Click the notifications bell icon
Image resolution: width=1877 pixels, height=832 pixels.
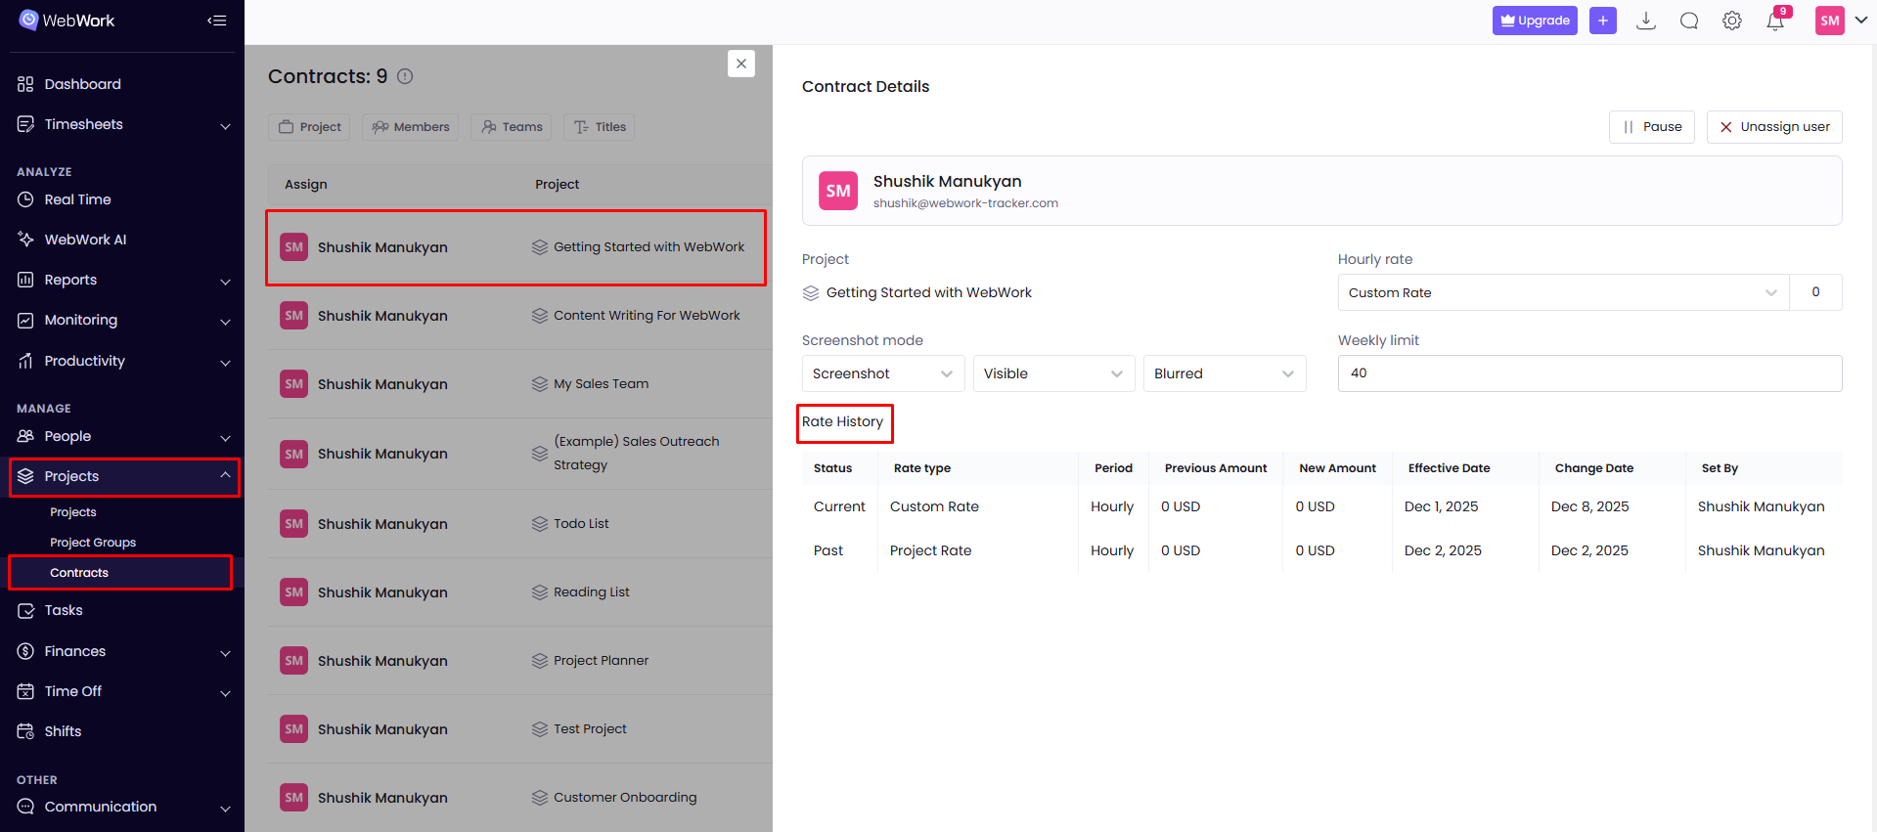point(1774,21)
